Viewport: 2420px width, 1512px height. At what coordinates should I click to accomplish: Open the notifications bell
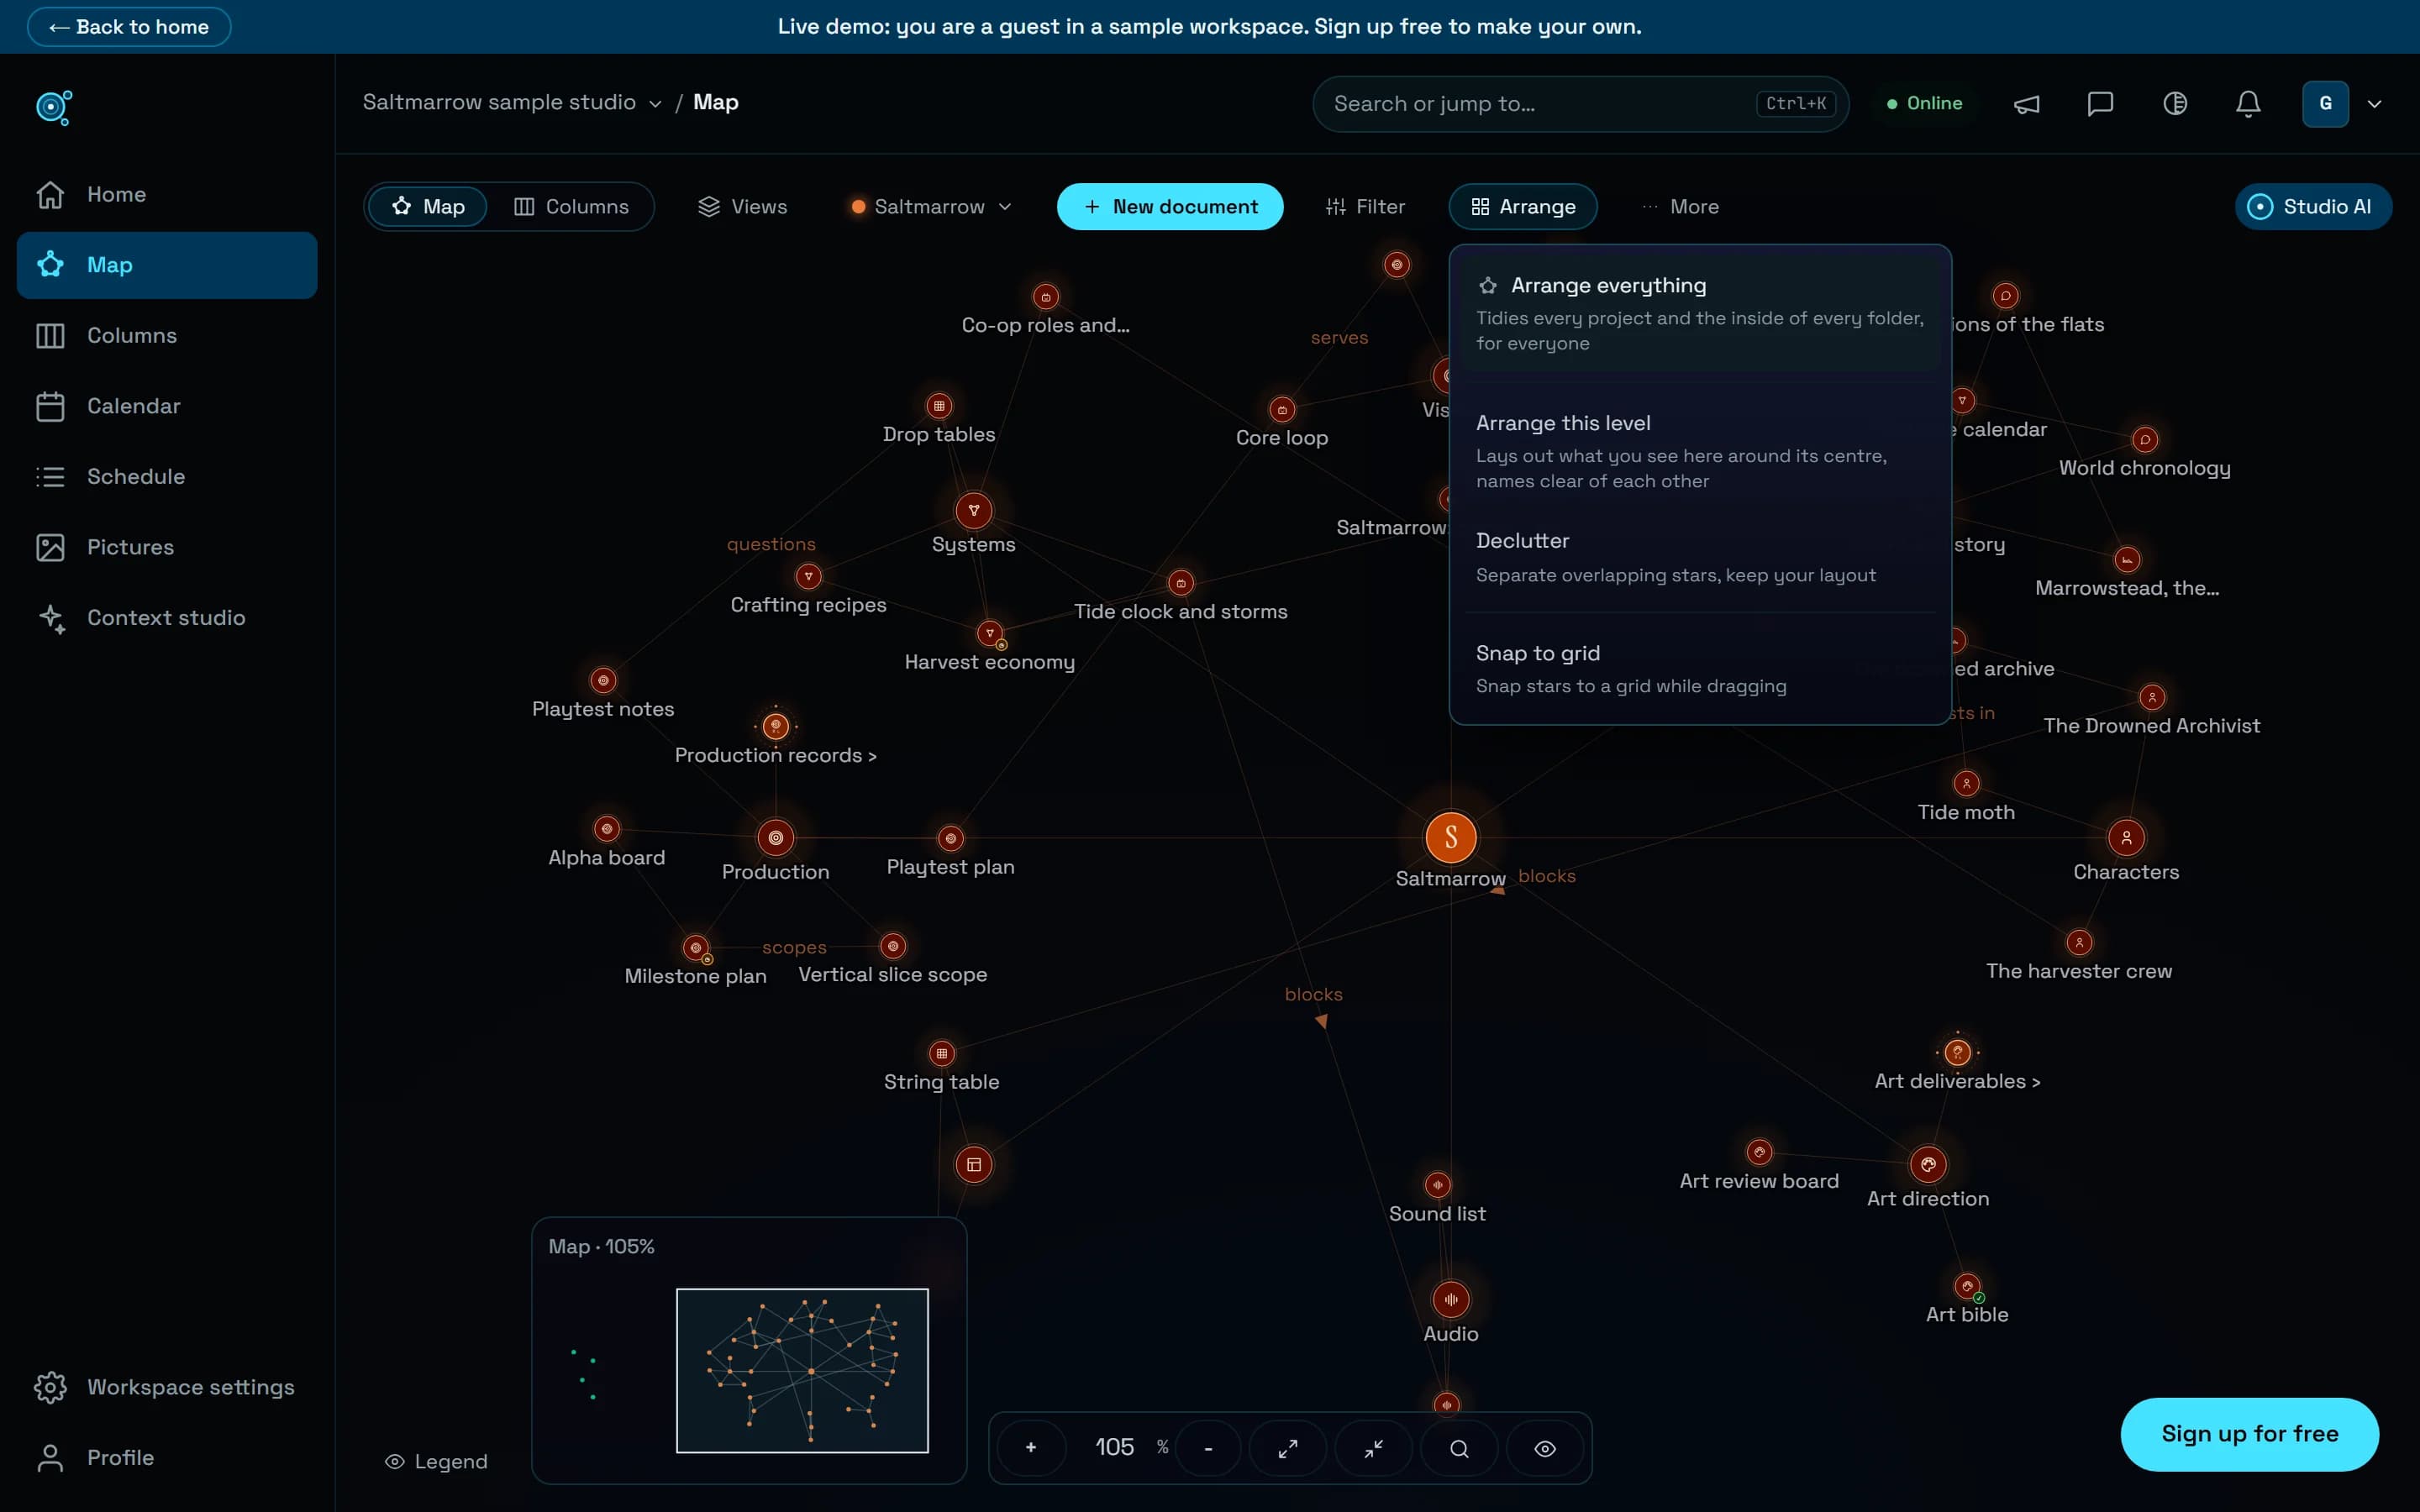[2248, 104]
